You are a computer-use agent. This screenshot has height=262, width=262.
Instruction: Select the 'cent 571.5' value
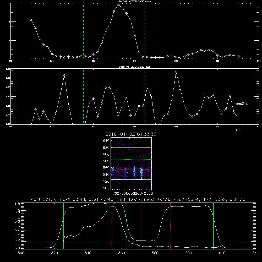tap(43, 199)
